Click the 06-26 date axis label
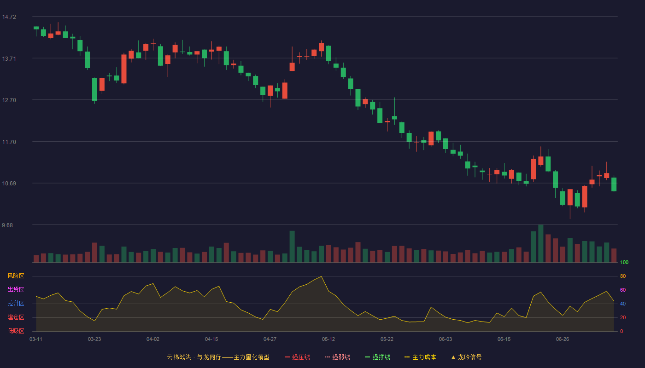 click(x=563, y=339)
